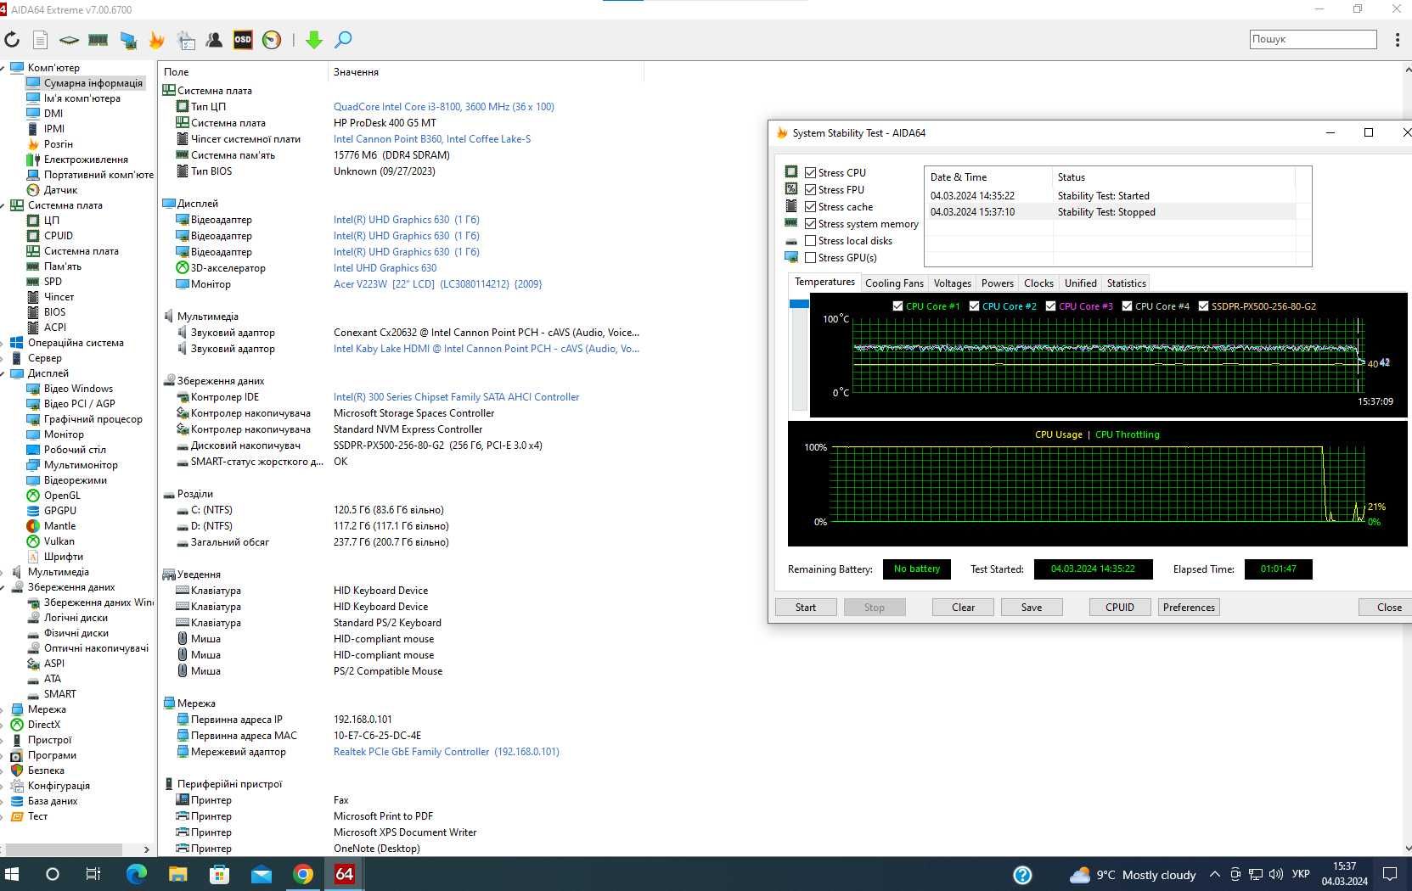Screen dimensions: 1412x891
Task: Toggle the CPU Core #1 graph checkbox
Action: tap(897, 306)
